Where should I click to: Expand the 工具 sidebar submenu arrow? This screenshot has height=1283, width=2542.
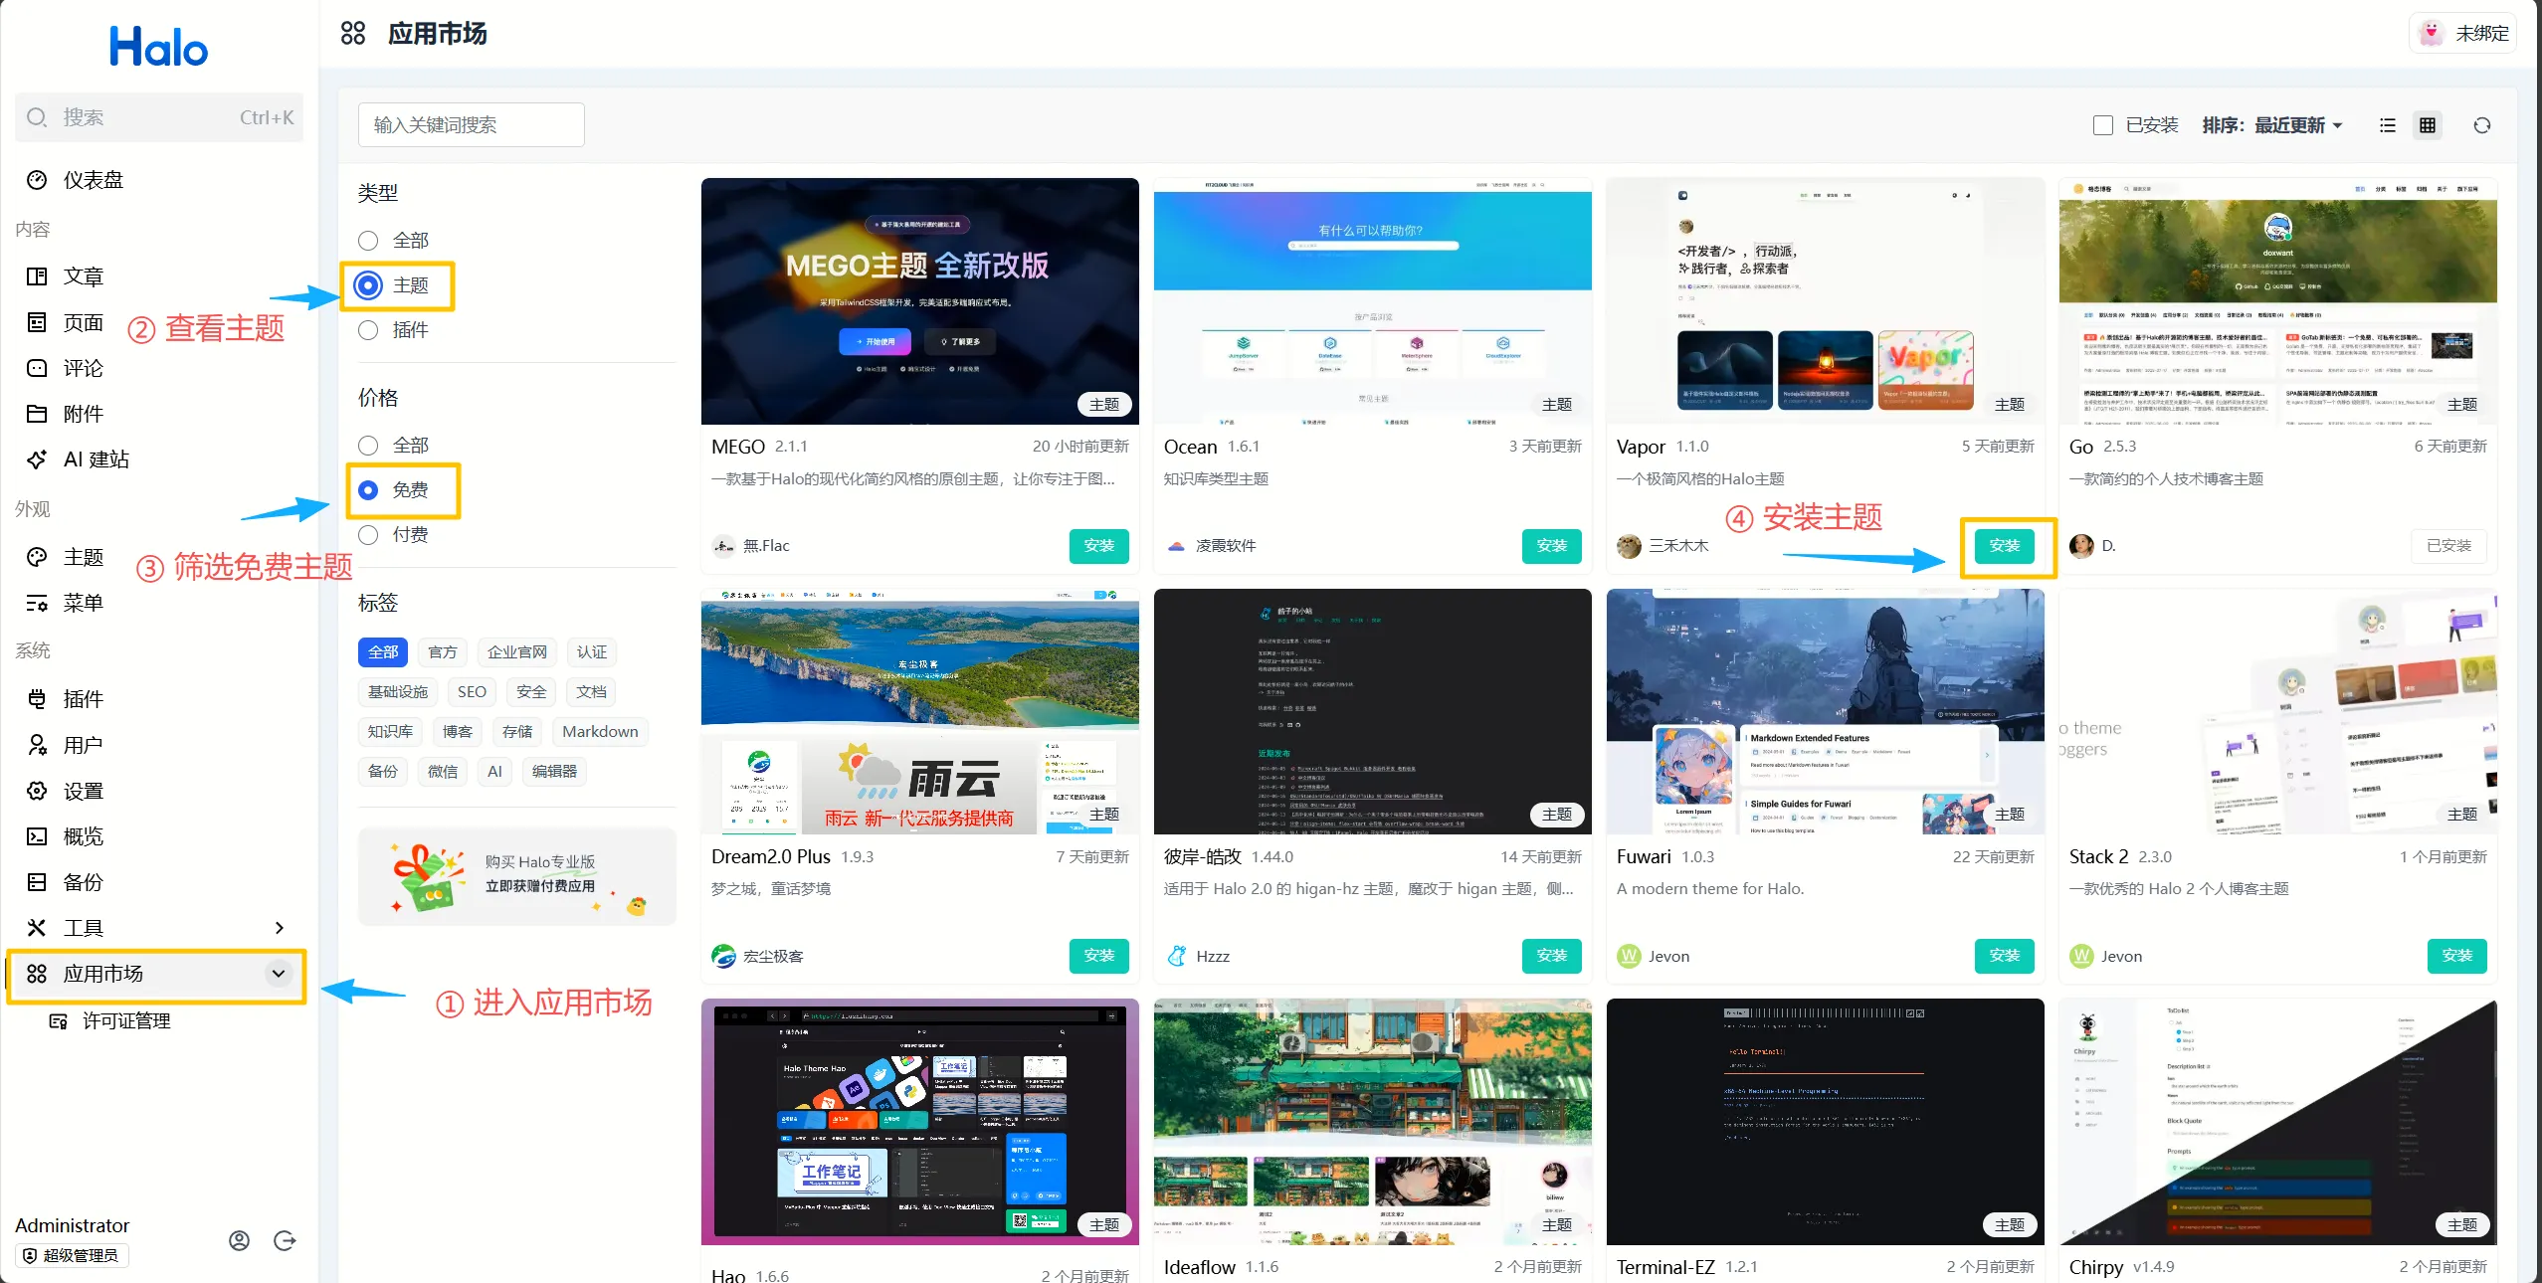coord(279,928)
